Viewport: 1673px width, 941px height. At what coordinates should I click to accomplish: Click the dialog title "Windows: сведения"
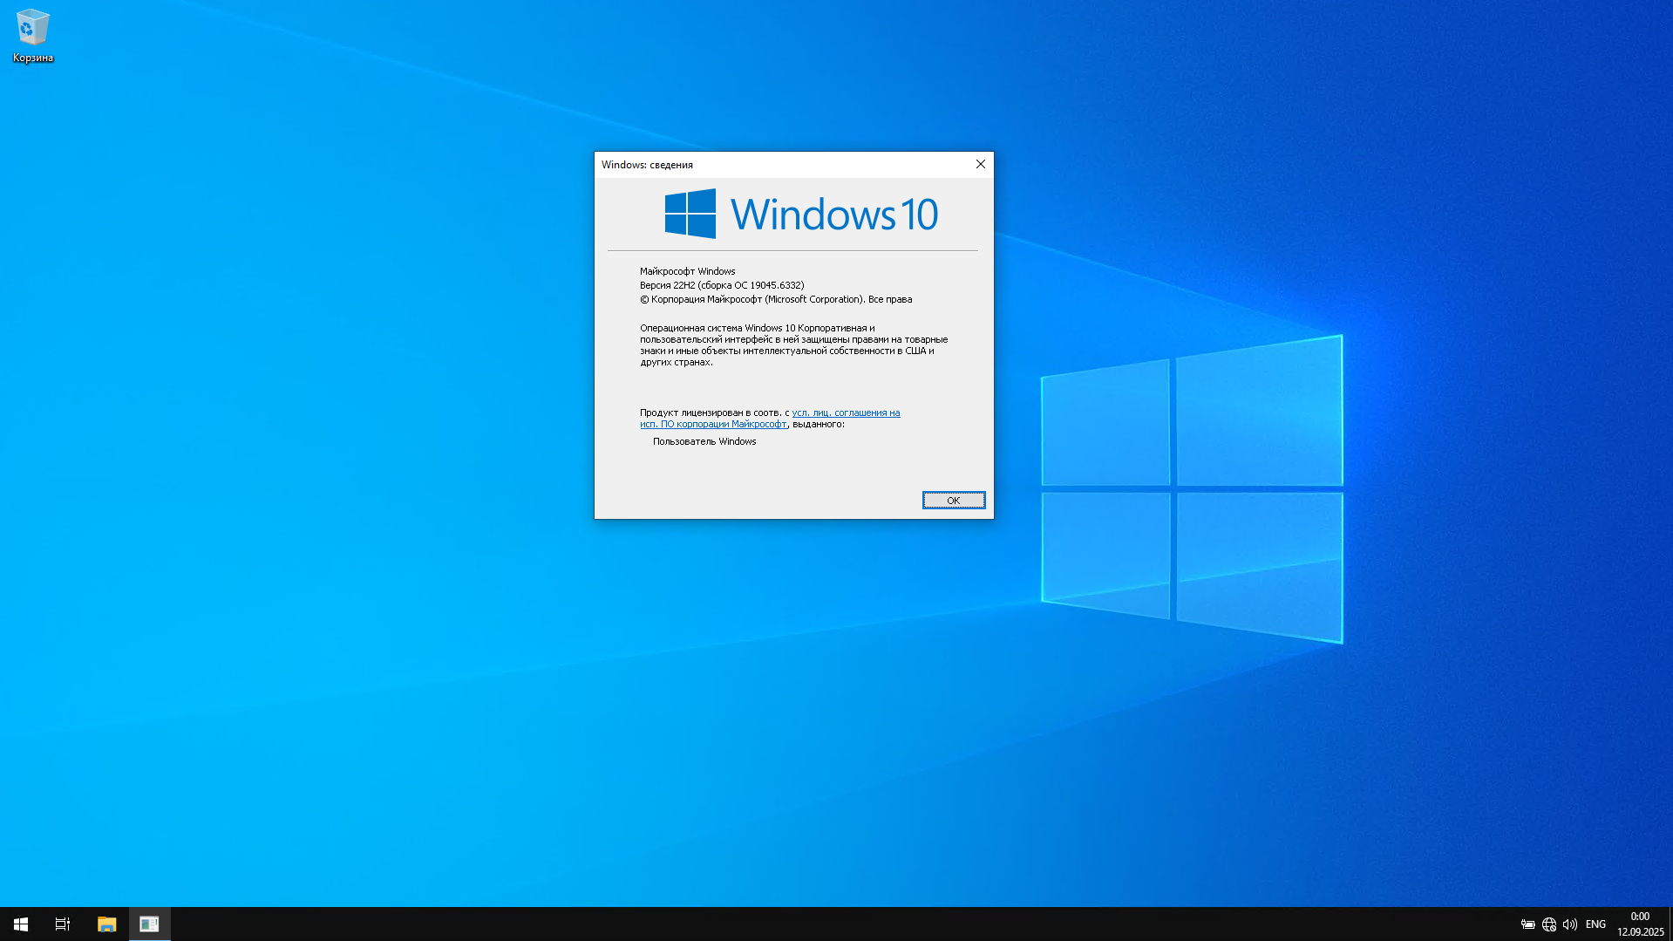click(647, 165)
